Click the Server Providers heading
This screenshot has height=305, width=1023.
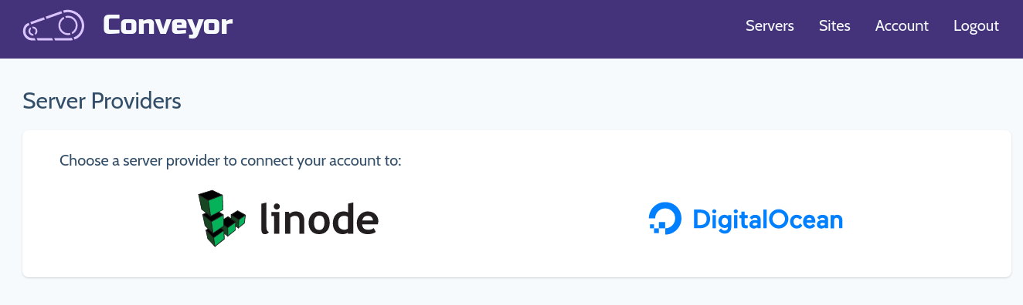click(x=102, y=101)
